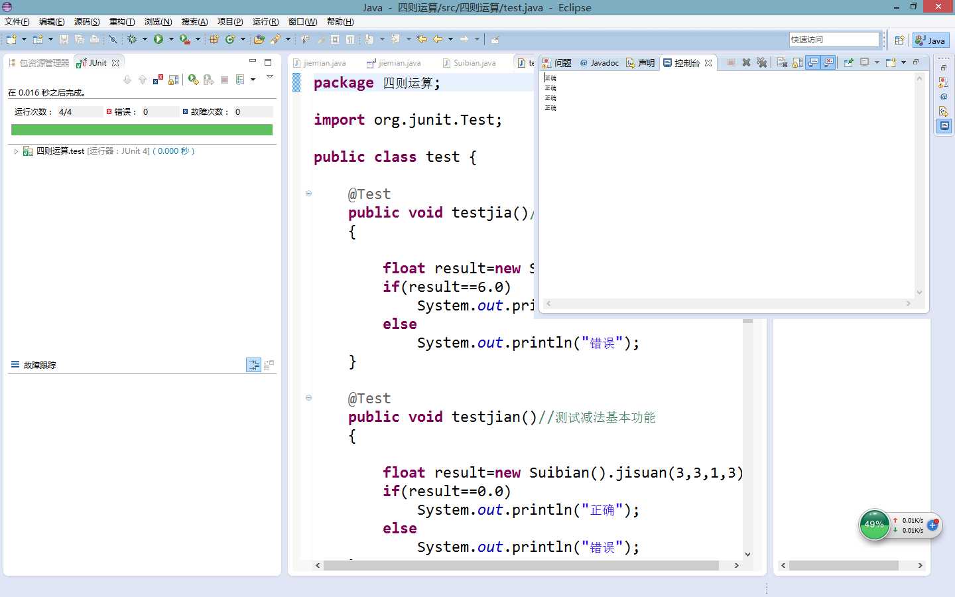Click the New file wizard toolbar icon
955x597 pixels.
tap(11, 39)
